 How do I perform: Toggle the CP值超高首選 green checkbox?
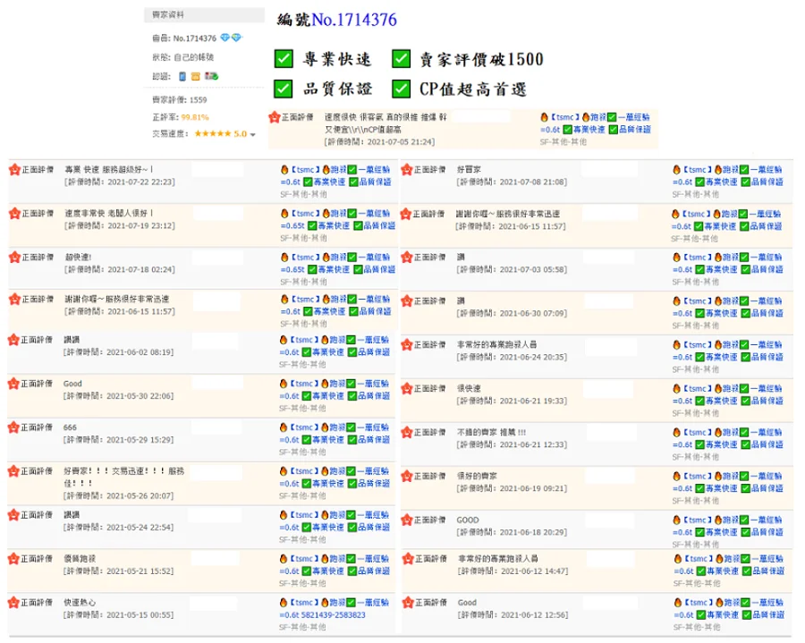(402, 89)
